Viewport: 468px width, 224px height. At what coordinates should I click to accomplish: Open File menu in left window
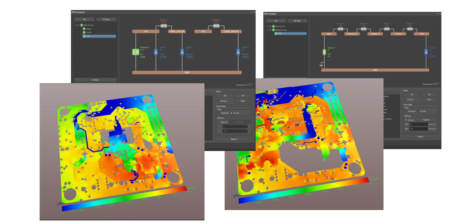(84, 19)
